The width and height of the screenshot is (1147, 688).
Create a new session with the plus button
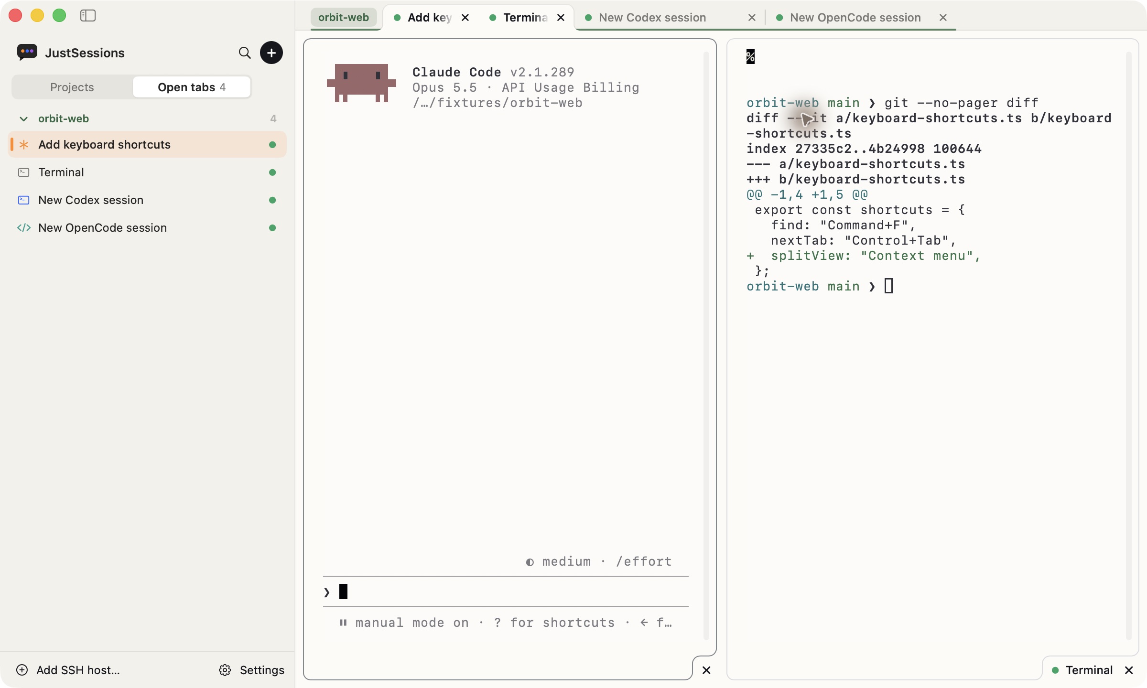click(x=271, y=53)
